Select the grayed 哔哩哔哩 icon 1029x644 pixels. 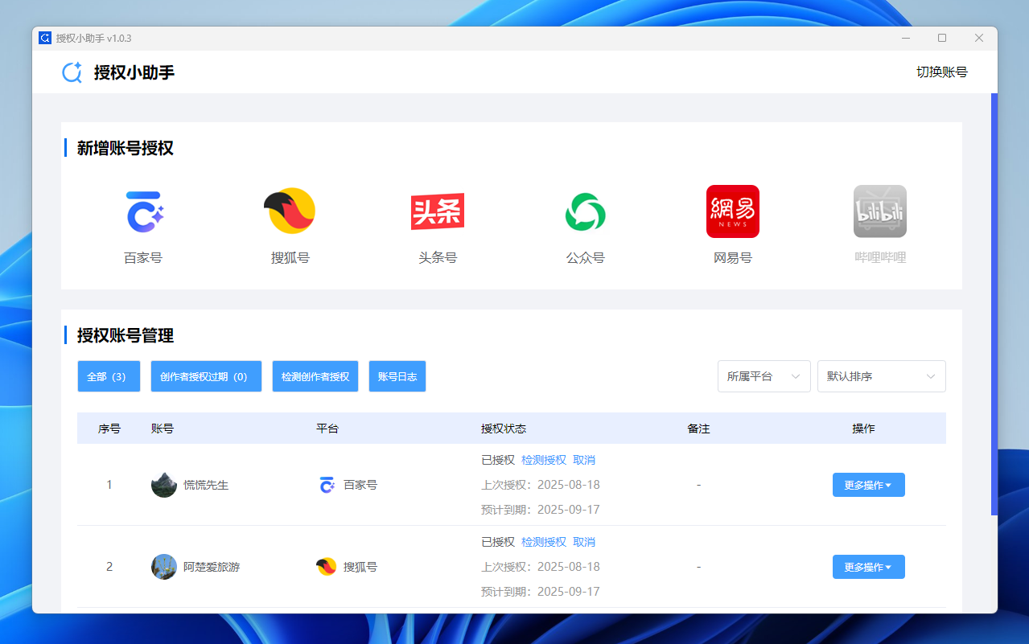tap(879, 212)
